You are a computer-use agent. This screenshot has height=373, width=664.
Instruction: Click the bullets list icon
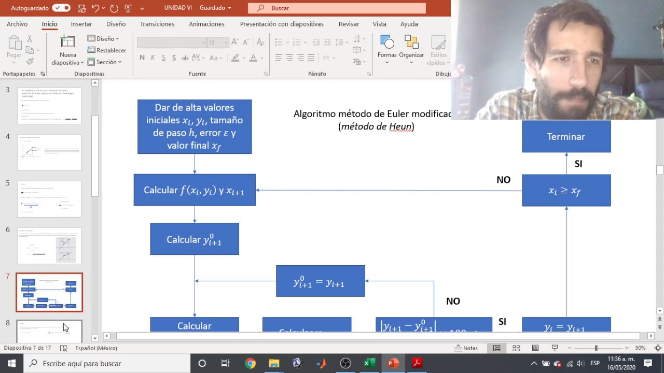coord(279,42)
